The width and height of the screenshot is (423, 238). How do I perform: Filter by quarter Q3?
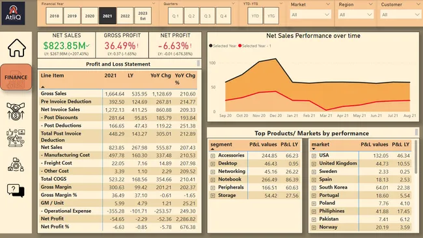coord(208,16)
